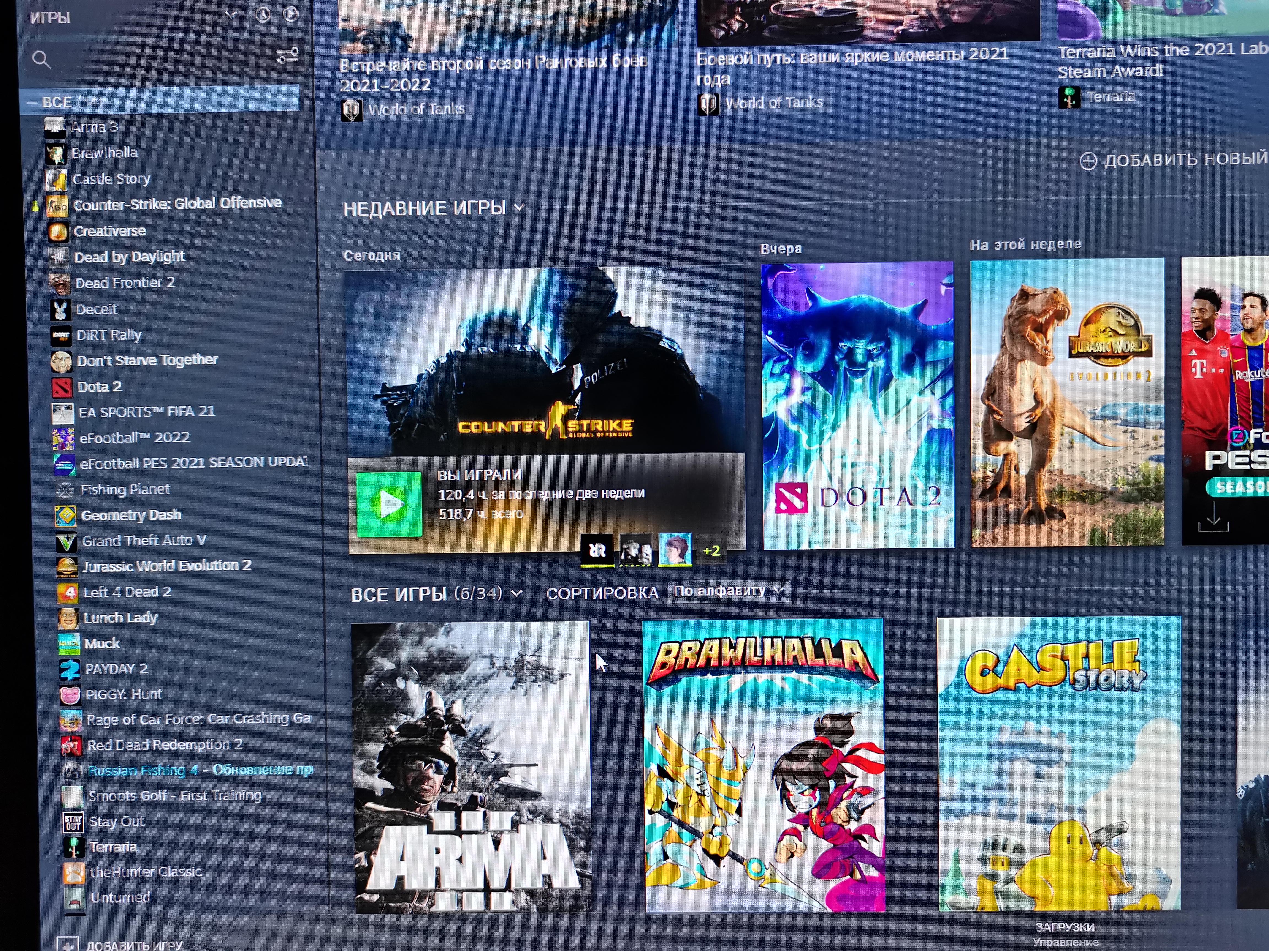
Task: Click the Deceit rabbit icon
Action: 60,310
